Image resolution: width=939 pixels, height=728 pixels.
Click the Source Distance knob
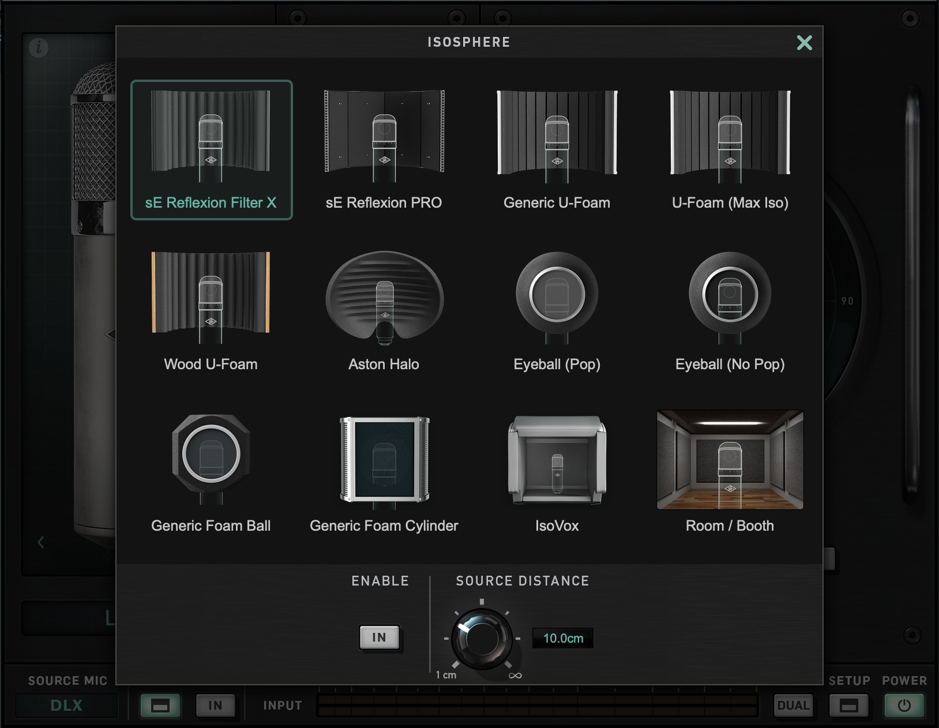(x=482, y=639)
